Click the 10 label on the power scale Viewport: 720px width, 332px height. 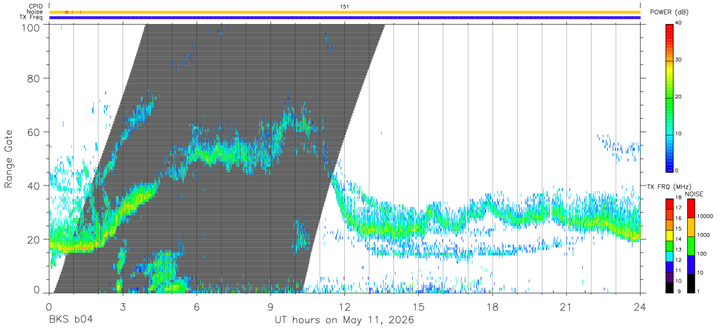[x=680, y=134]
